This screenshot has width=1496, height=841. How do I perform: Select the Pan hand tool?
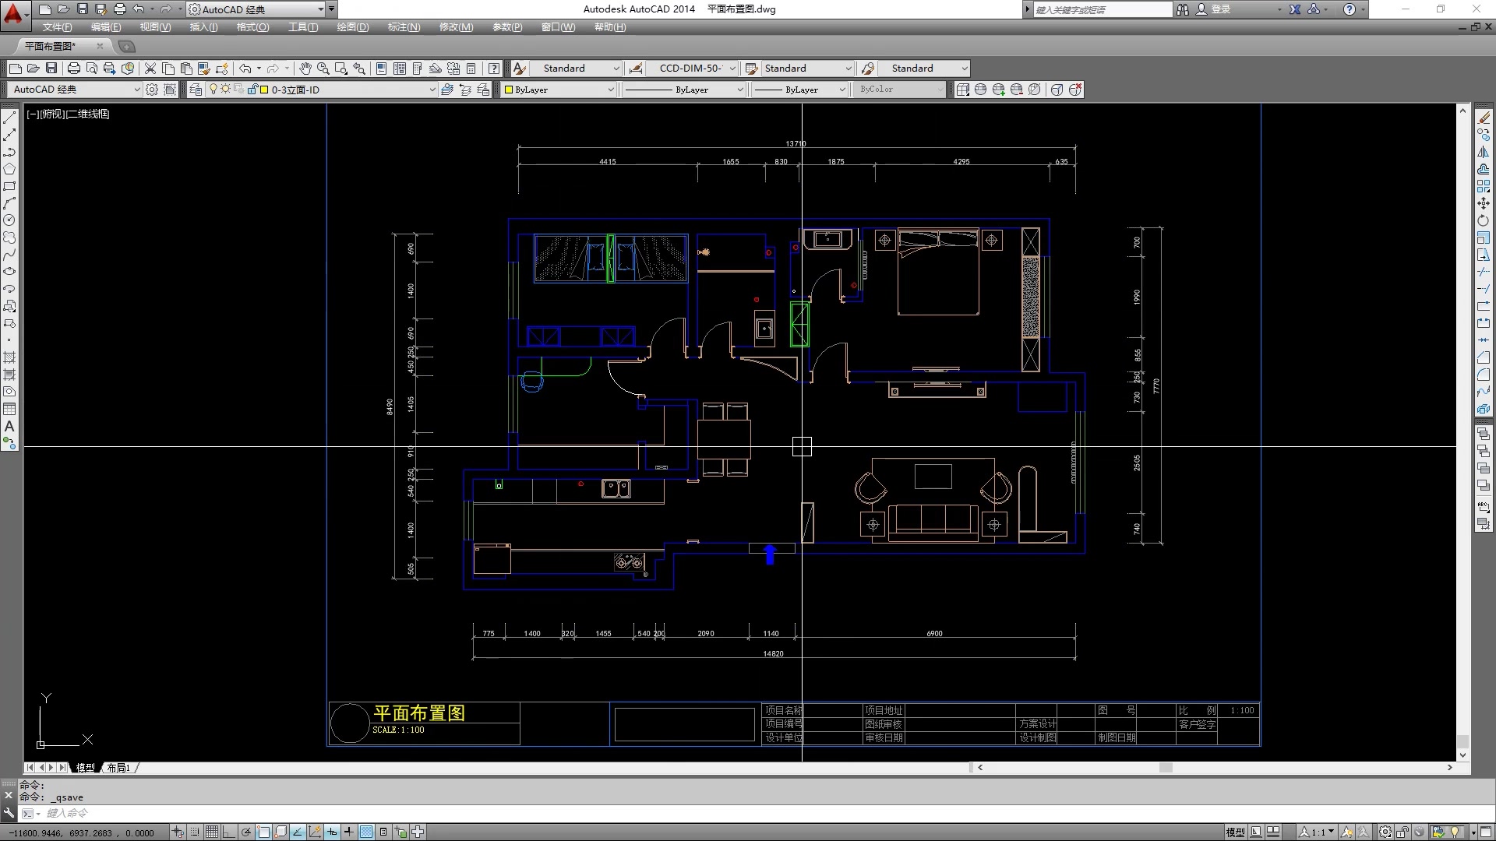coord(305,69)
